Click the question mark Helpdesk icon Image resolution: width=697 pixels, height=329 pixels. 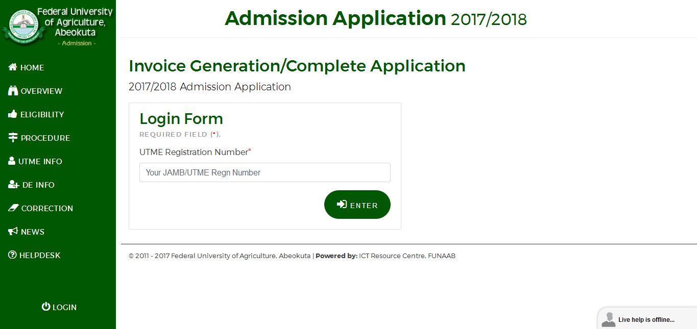point(12,255)
